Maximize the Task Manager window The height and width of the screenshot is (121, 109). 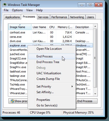tap(90, 5)
